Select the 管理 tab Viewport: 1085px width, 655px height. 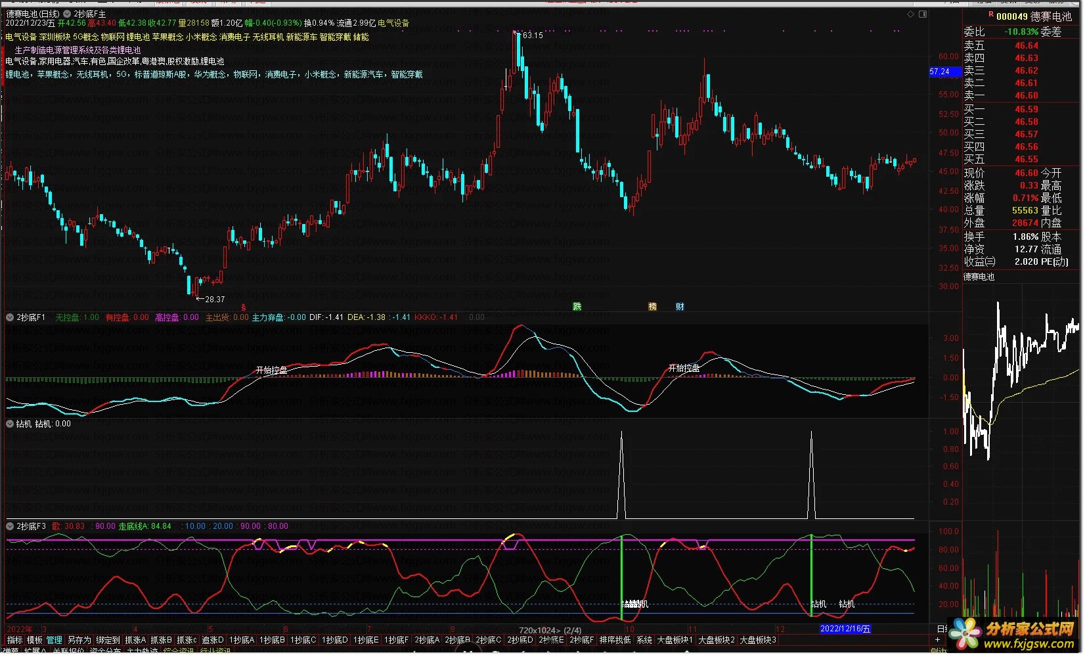[x=55, y=641]
